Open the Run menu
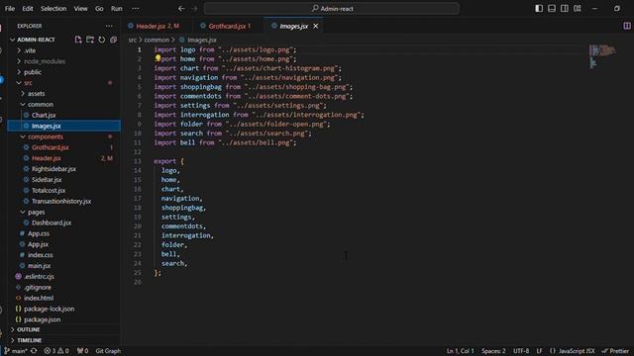The height and width of the screenshot is (356, 634). click(117, 9)
